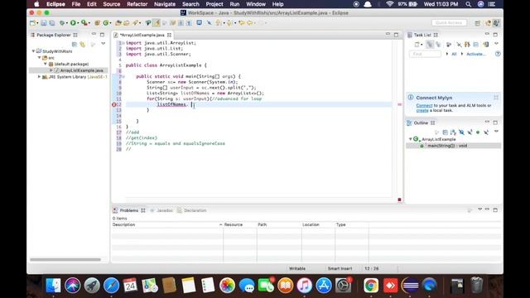Toggle Hide Fields in Outline view

[461, 132]
